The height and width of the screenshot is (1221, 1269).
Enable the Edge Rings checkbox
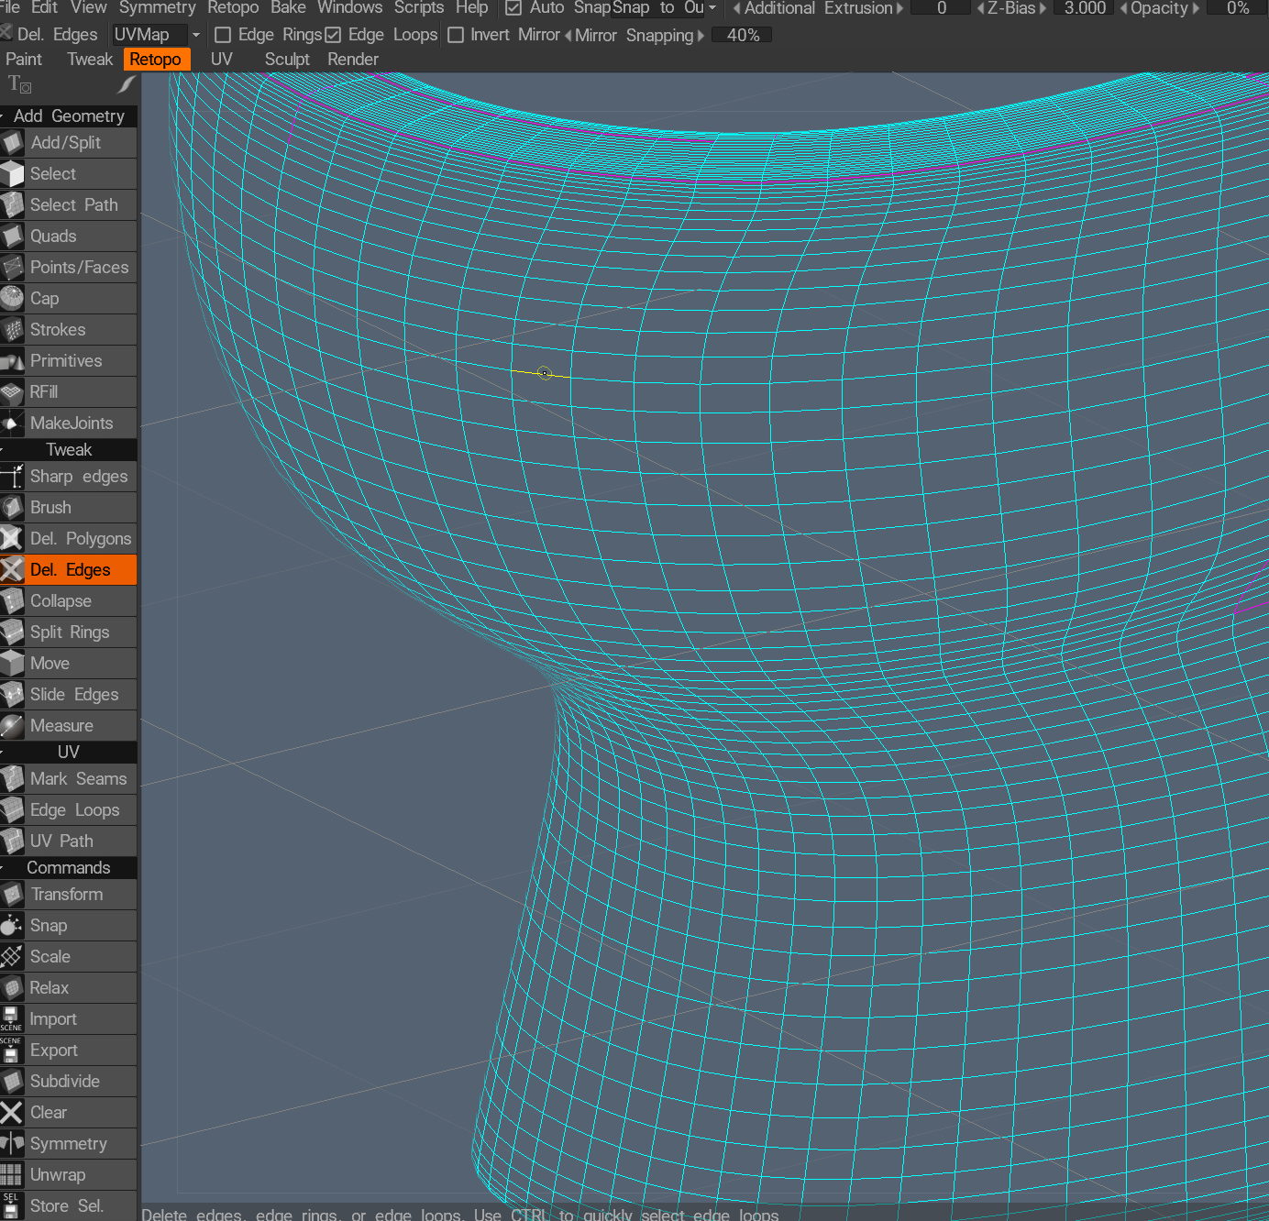pos(223,36)
